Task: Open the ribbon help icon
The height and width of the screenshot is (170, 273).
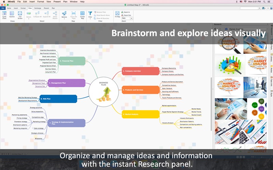Action: [x=271, y=8]
